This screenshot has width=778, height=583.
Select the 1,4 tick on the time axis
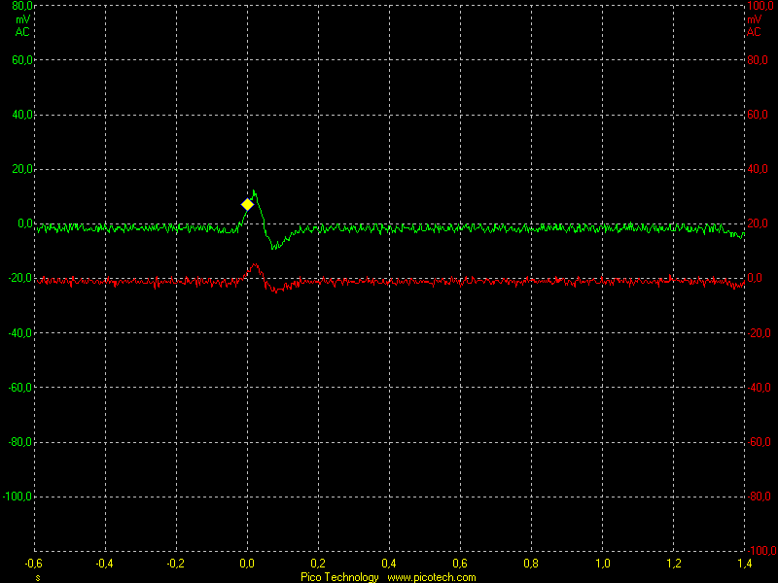click(x=744, y=563)
